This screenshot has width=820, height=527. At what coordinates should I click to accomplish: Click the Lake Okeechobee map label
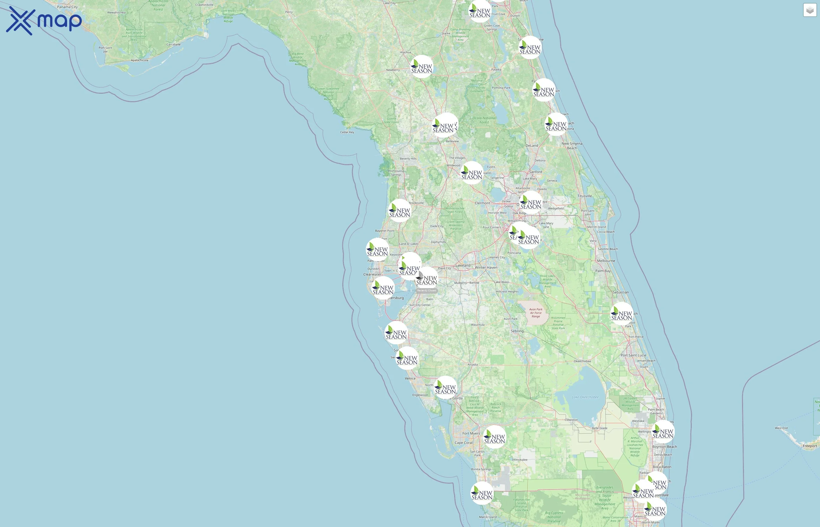point(585,397)
